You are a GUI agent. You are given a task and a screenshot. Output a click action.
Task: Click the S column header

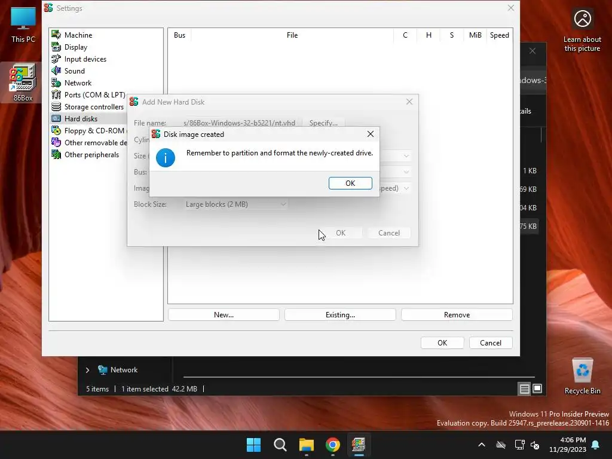click(x=452, y=35)
